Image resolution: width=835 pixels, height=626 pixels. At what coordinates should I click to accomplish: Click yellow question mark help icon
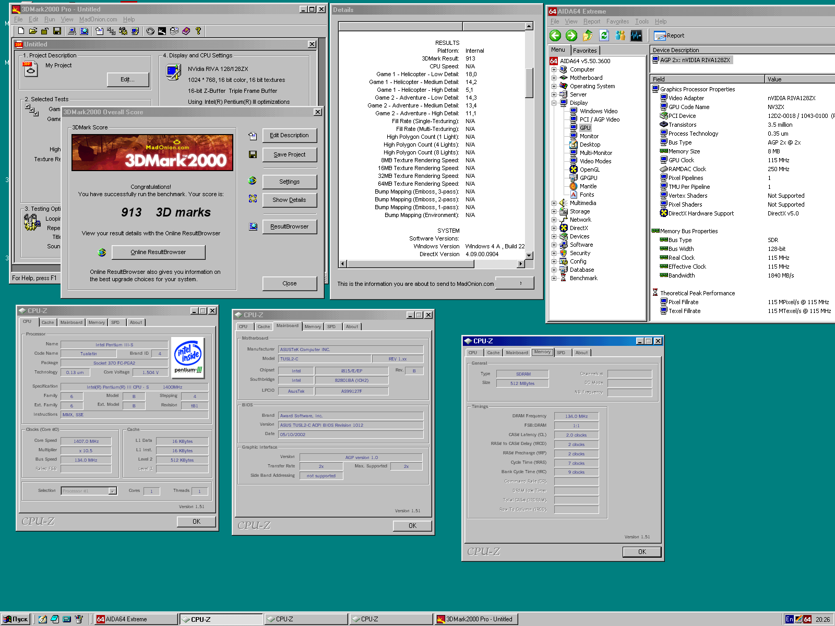[x=198, y=31]
